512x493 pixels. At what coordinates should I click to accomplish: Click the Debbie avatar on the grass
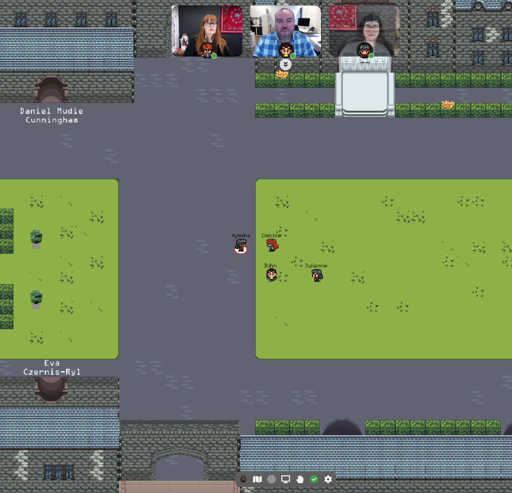pos(272,246)
